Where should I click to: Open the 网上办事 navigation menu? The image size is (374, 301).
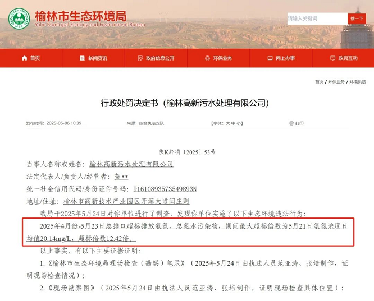281,58
